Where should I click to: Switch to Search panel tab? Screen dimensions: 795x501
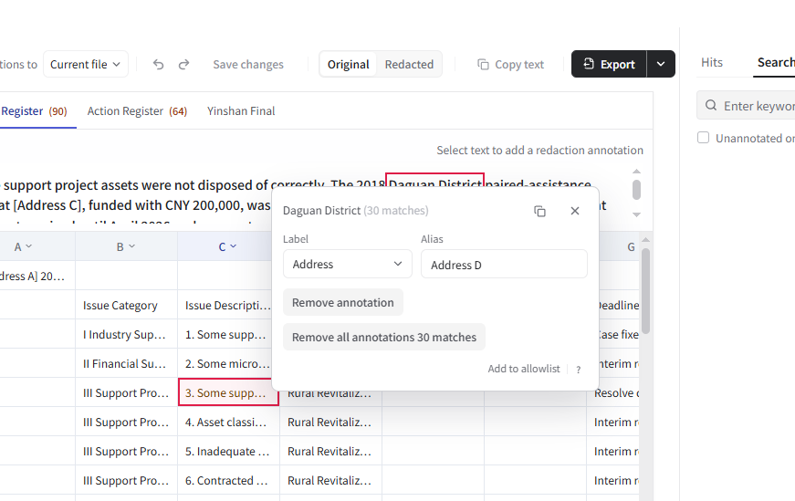tap(776, 62)
